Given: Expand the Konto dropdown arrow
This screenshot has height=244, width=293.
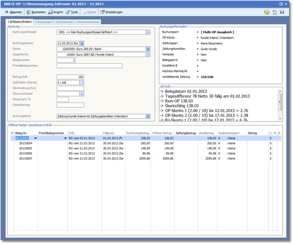Looking at the screenshot, I should 147,49.
